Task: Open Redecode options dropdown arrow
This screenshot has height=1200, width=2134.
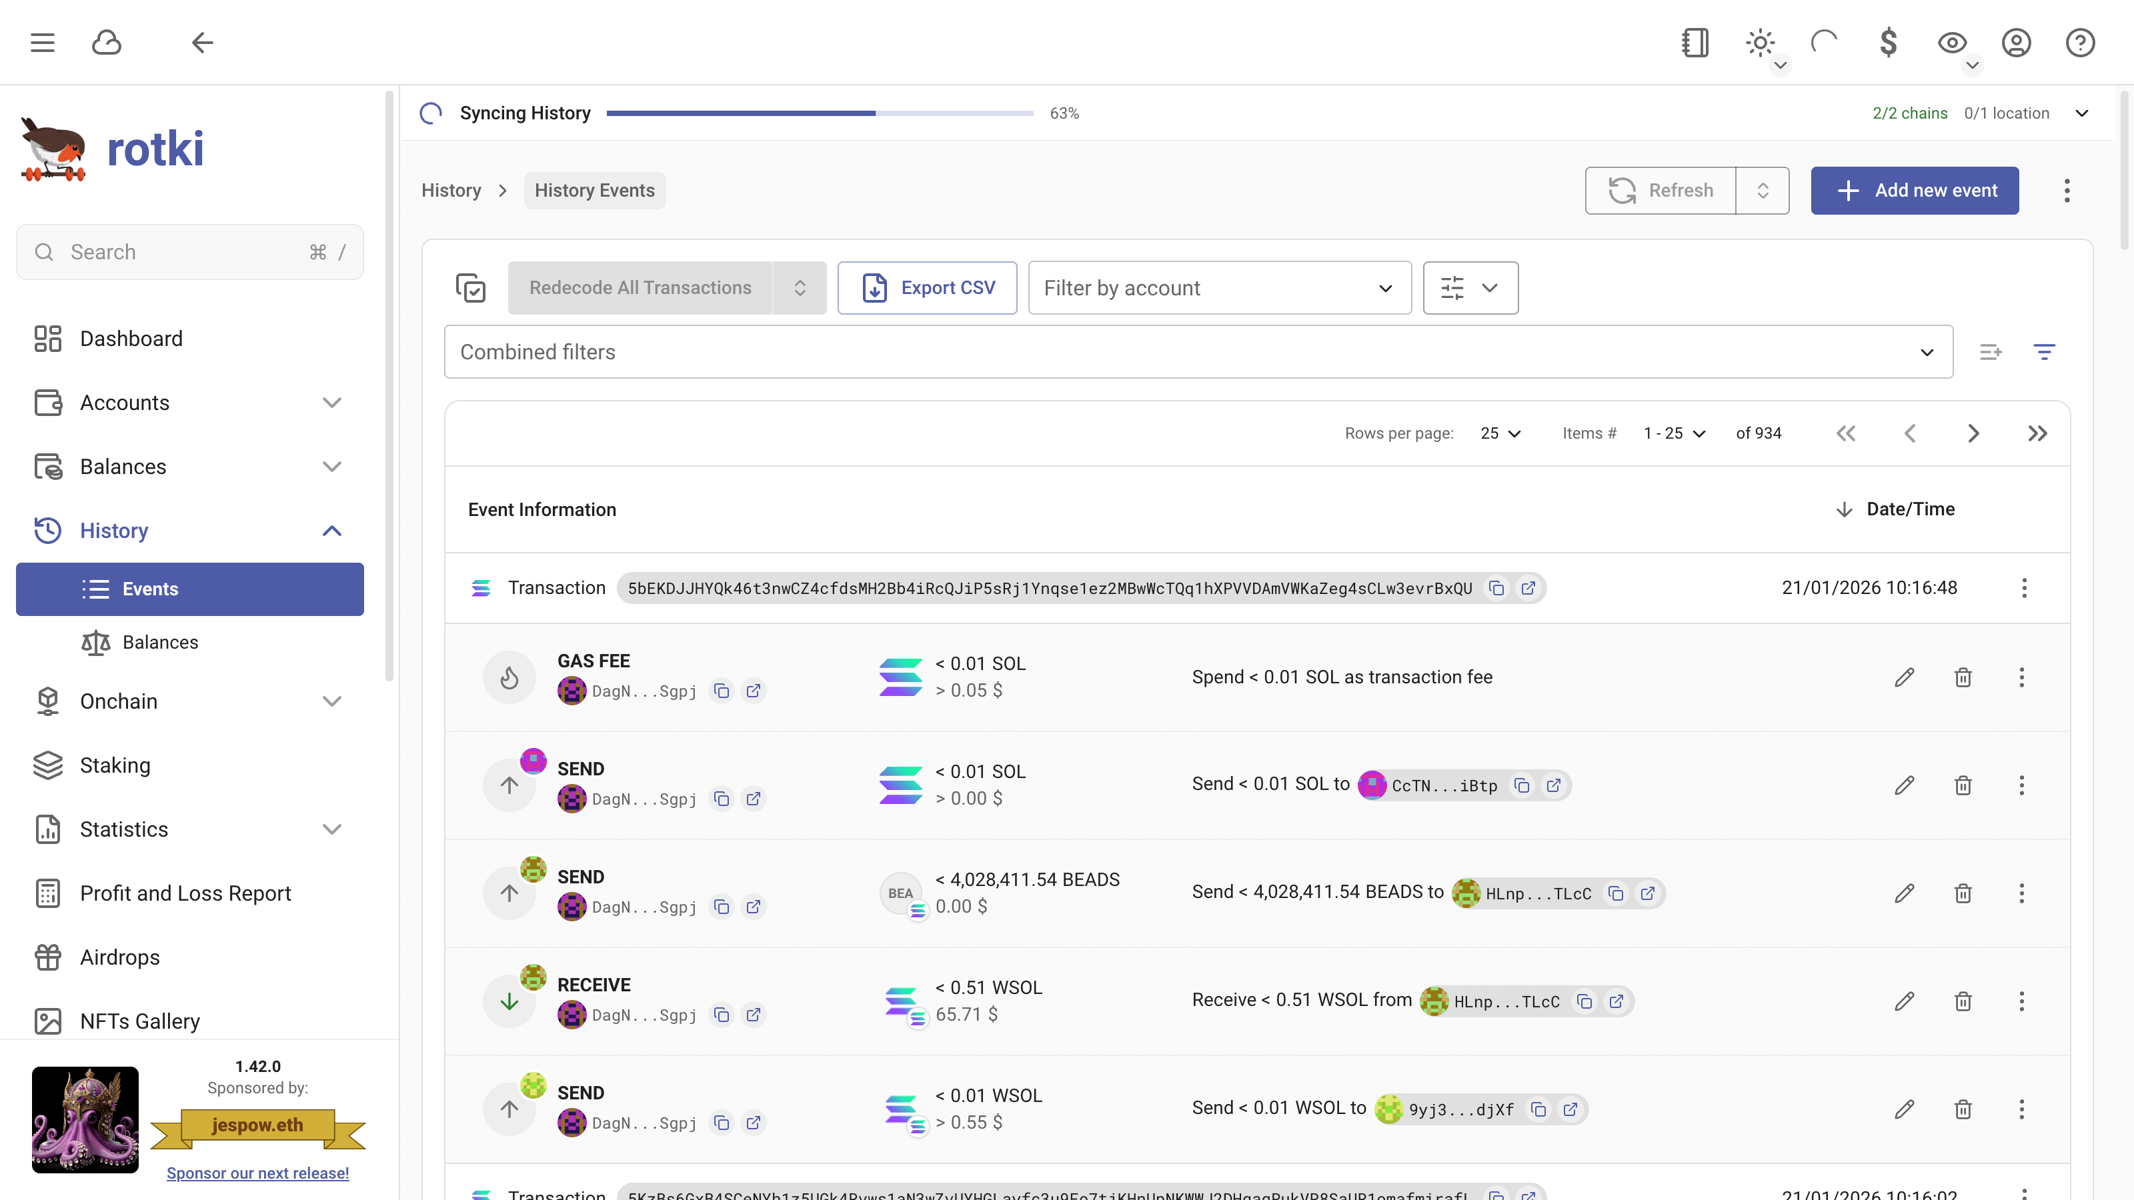Action: click(x=800, y=287)
